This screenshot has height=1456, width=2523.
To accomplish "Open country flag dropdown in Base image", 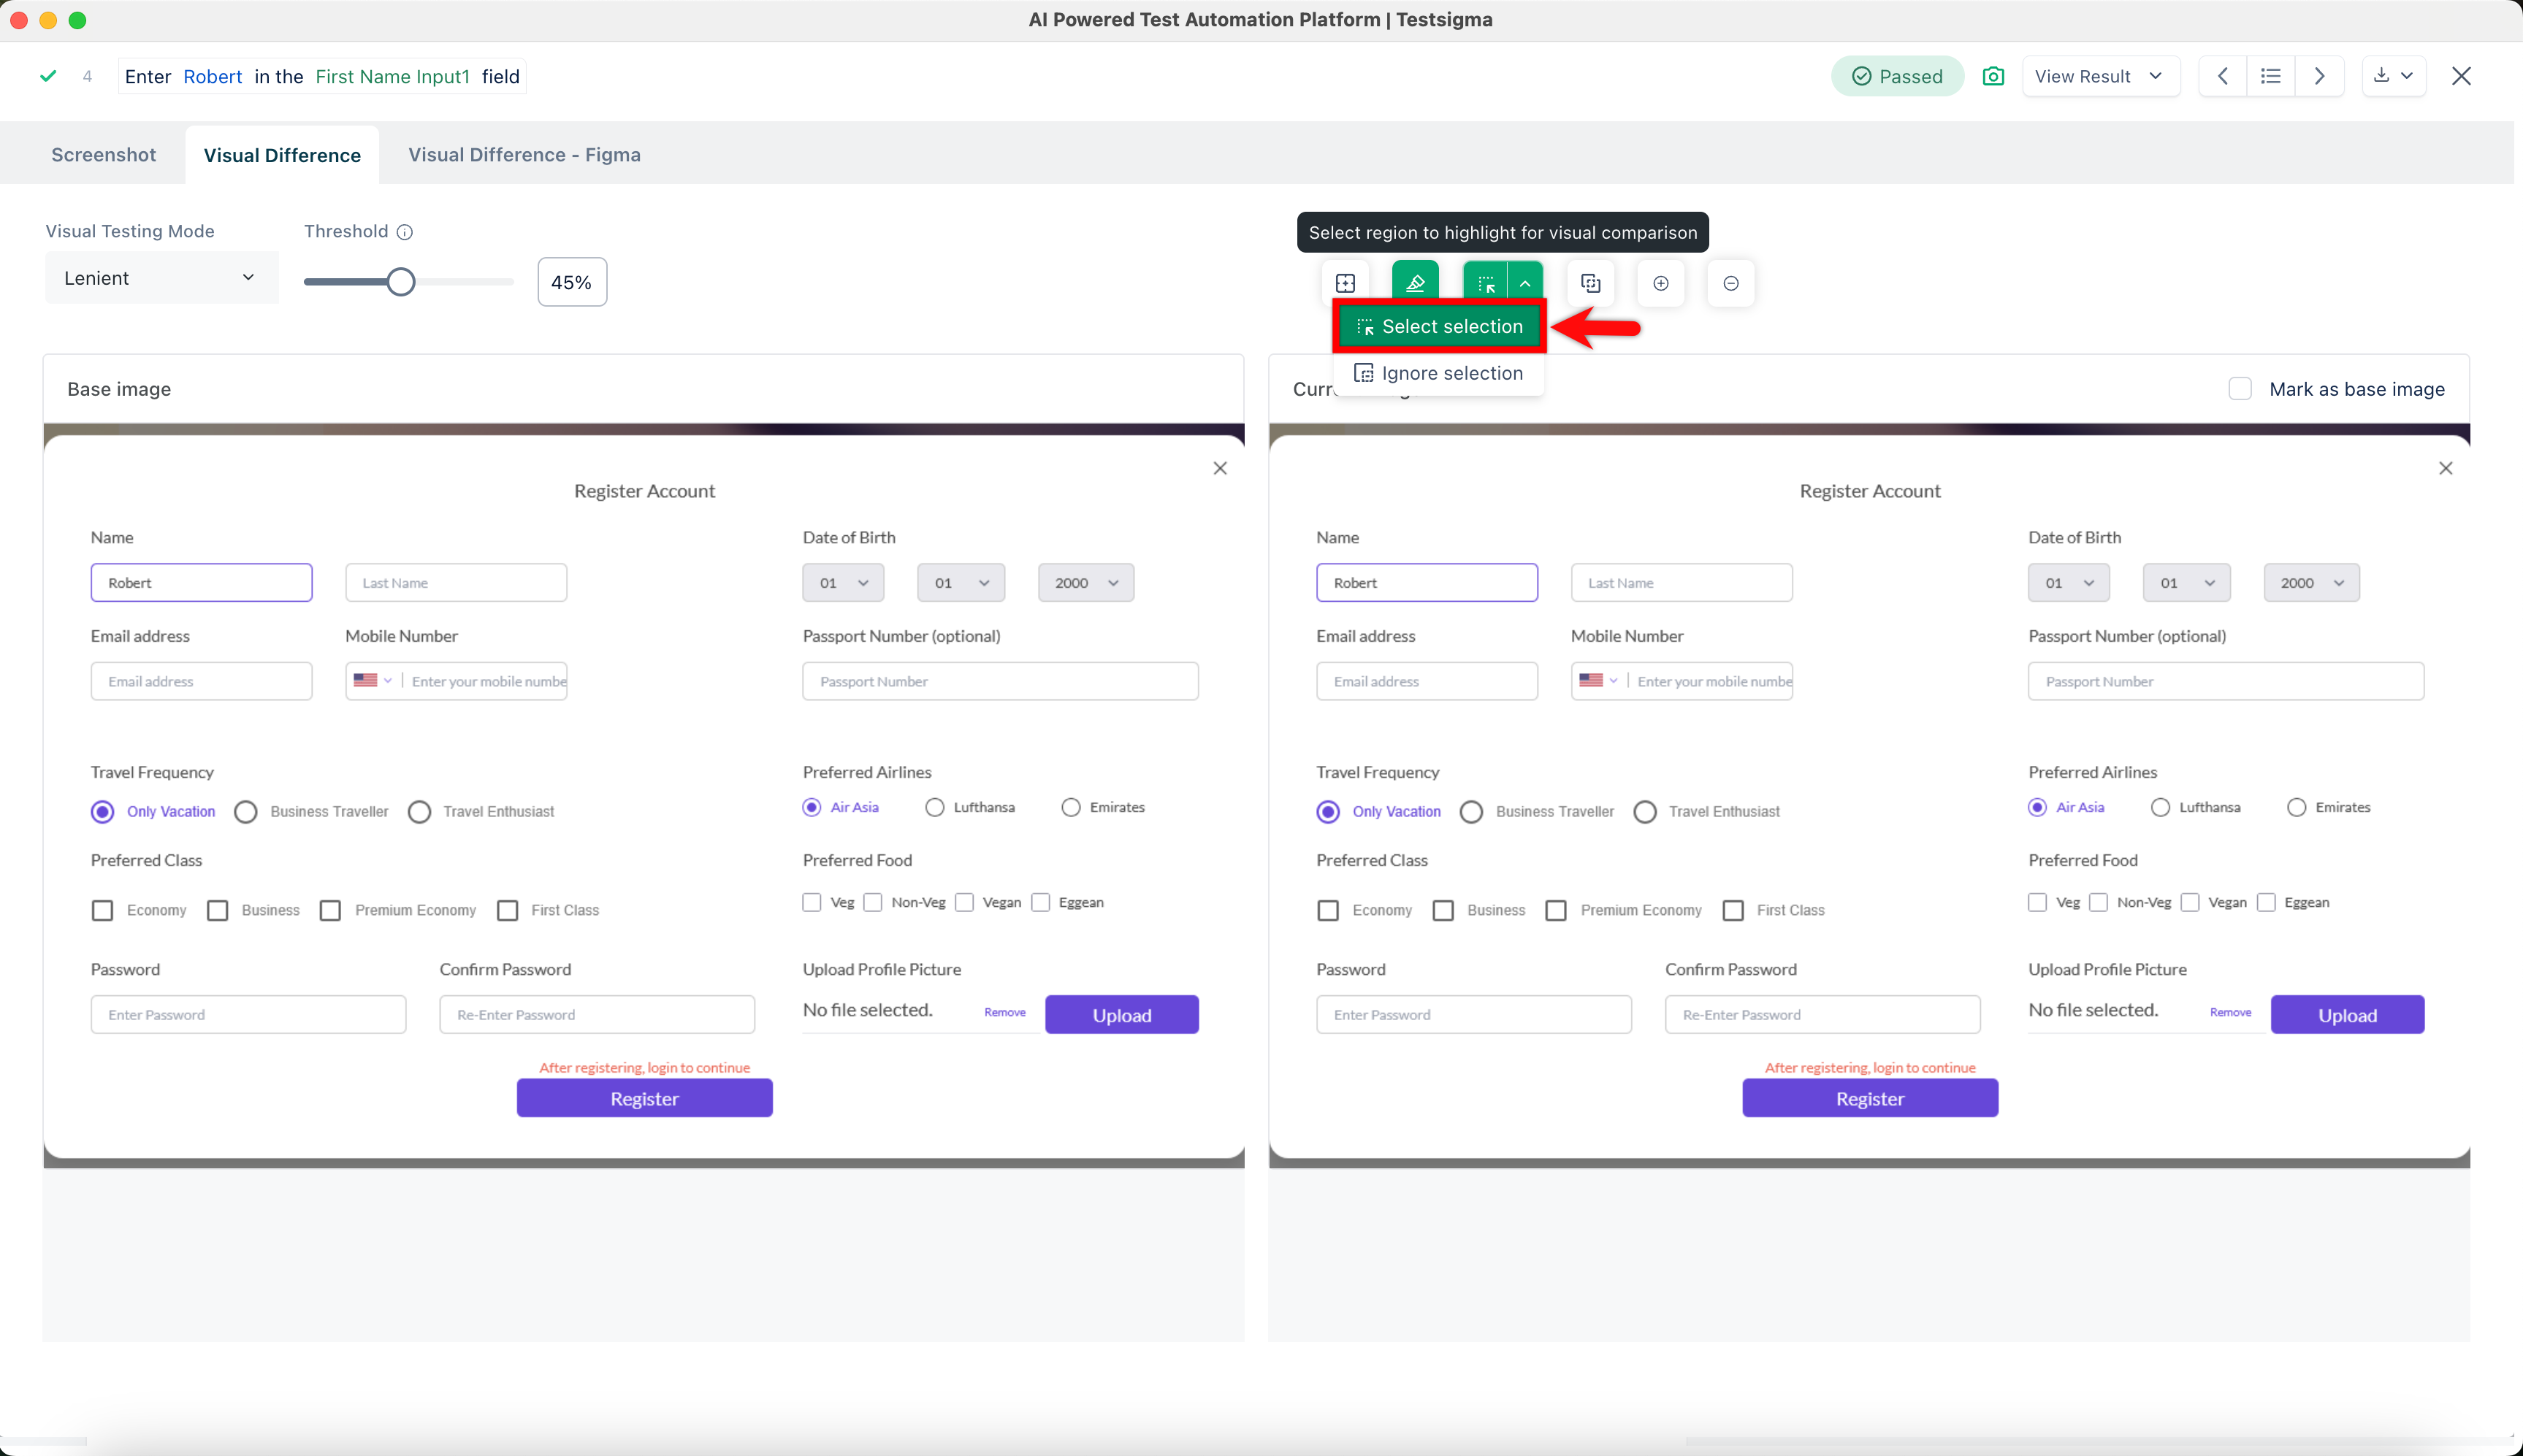I will pos(373,681).
